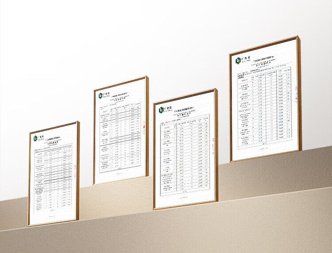Select the second framed test report from left
Image resolution: width=332 pixels, height=253 pixels.
click(x=120, y=130)
